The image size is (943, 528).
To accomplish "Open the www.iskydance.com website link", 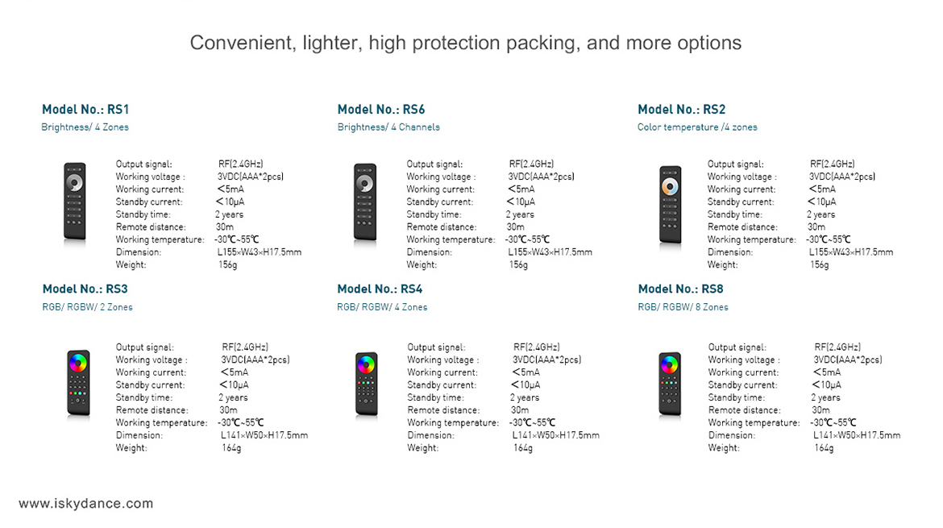I will (86, 503).
